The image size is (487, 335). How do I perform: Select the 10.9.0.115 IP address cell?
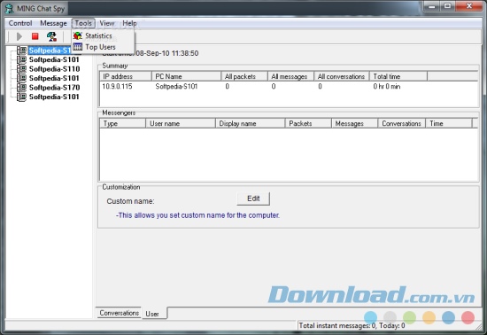pos(117,86)
